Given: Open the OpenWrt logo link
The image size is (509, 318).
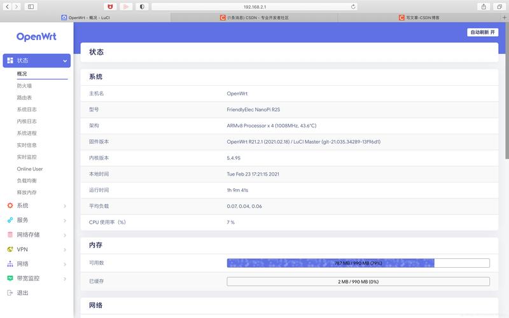Looking at the screenshot, I should 36,37.
